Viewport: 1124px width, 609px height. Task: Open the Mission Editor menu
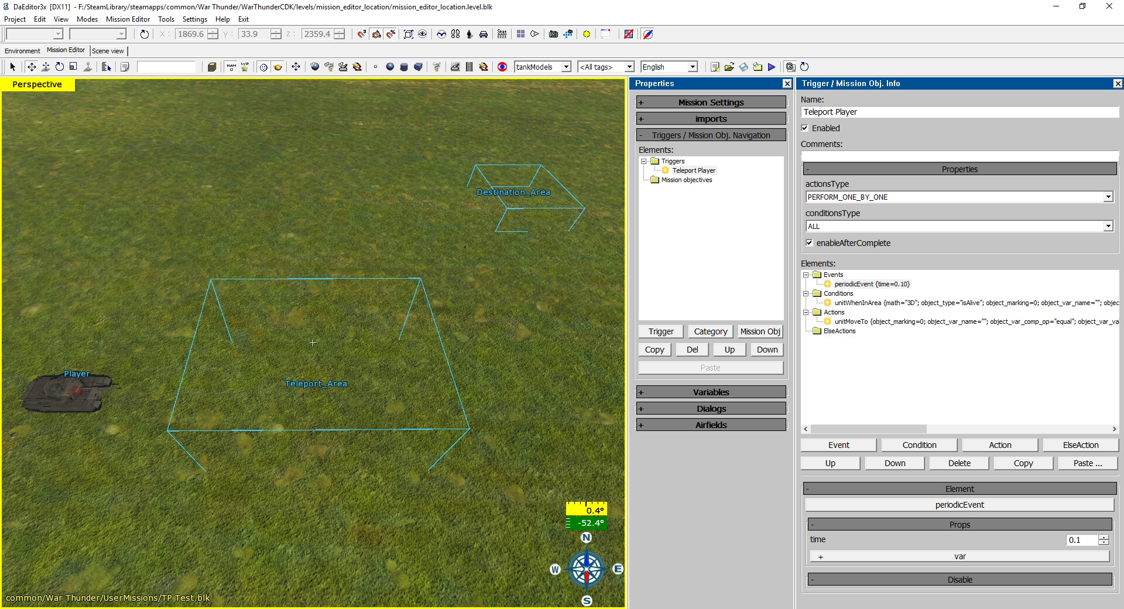[128, 19]
